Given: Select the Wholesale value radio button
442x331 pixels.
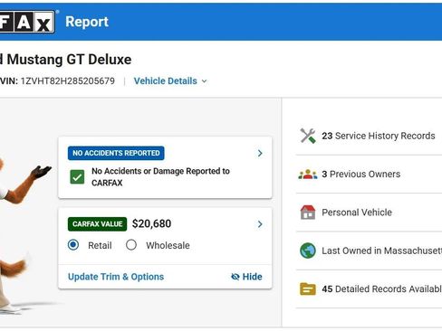Looking at the screenshot, I should coord(131,245).
